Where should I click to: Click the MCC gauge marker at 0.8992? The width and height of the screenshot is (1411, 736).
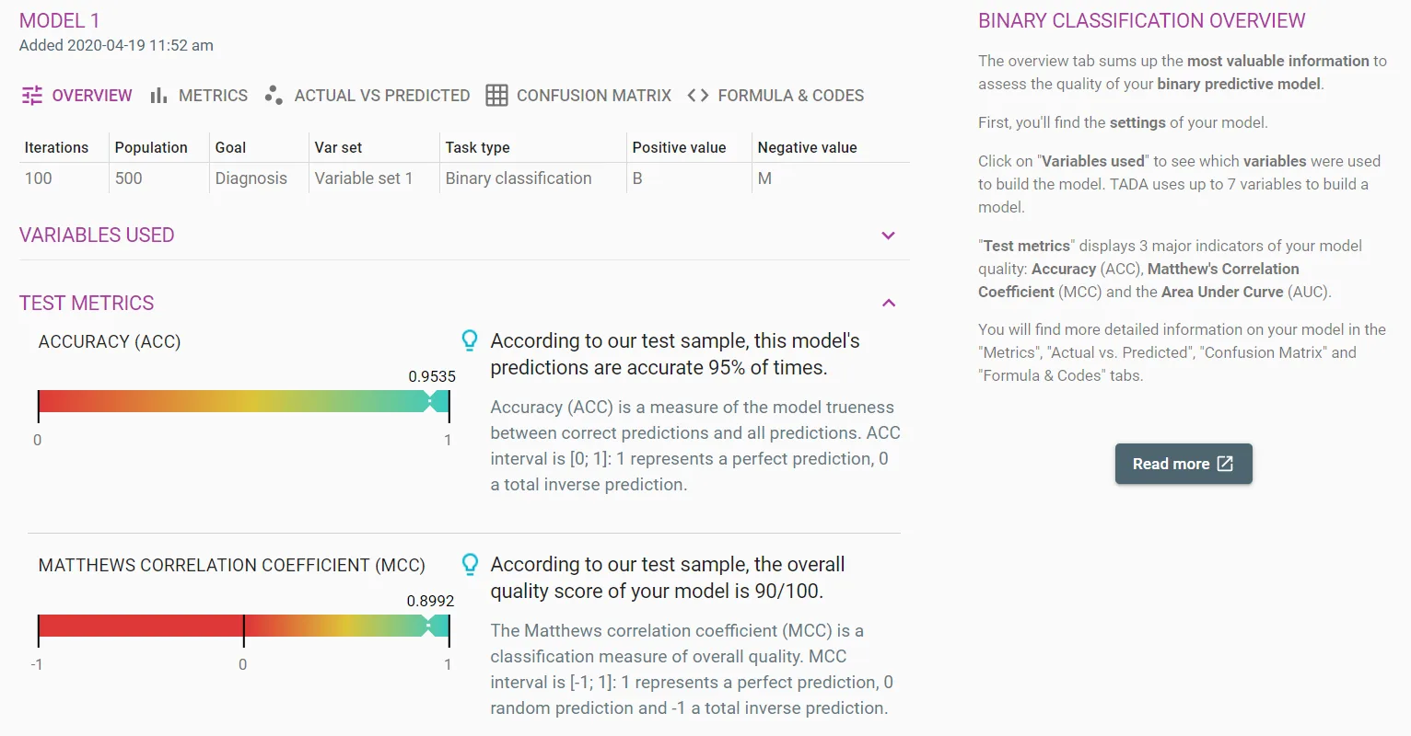(x=428, y=626)
